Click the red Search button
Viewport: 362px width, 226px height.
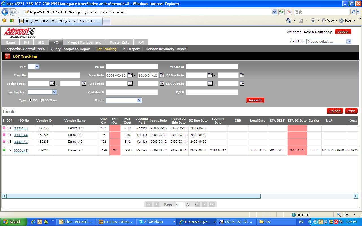click(255, 100)
